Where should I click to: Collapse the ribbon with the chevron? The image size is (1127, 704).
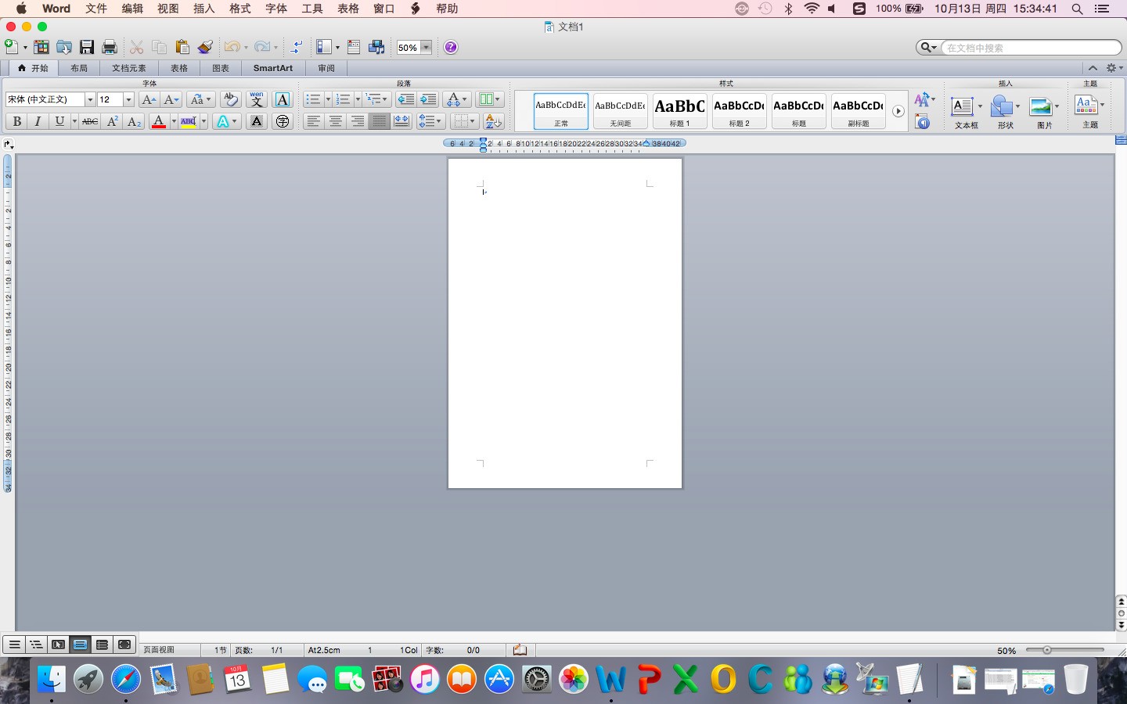pyautogui.click(x=1093, y=68)
